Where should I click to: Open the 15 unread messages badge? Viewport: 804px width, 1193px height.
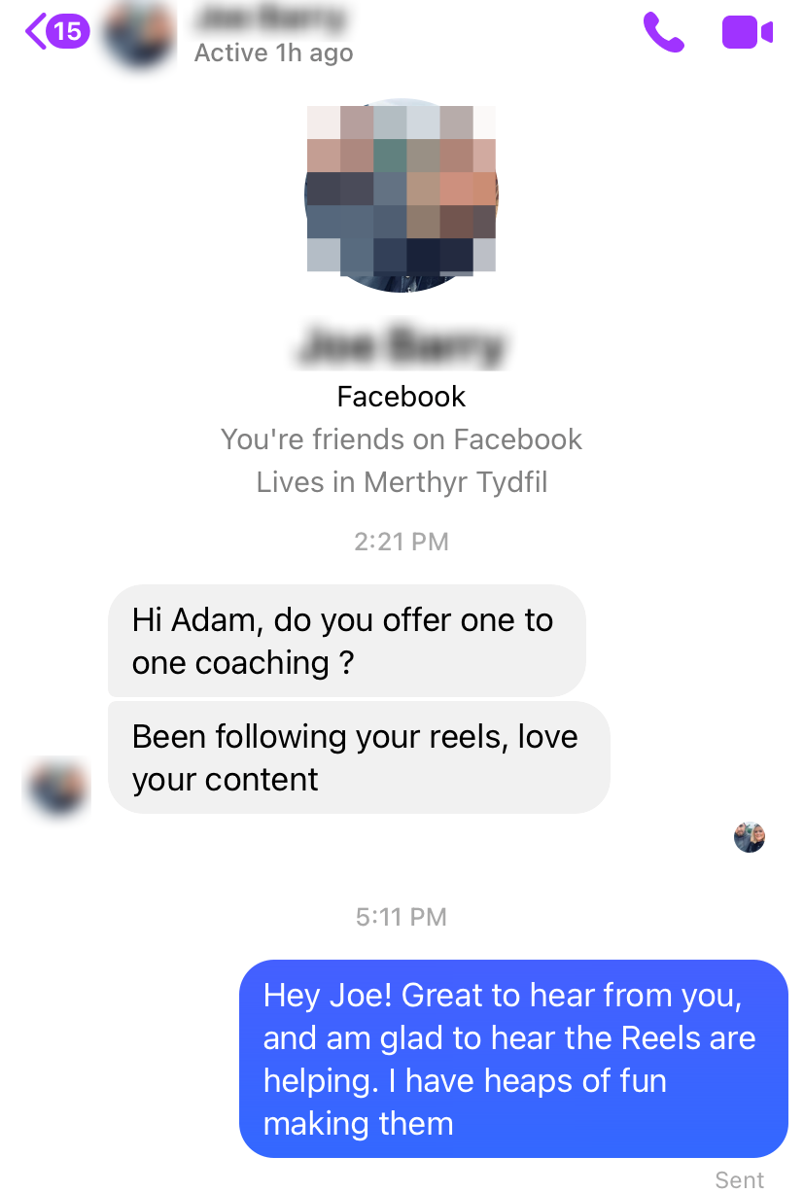point(67,31)
